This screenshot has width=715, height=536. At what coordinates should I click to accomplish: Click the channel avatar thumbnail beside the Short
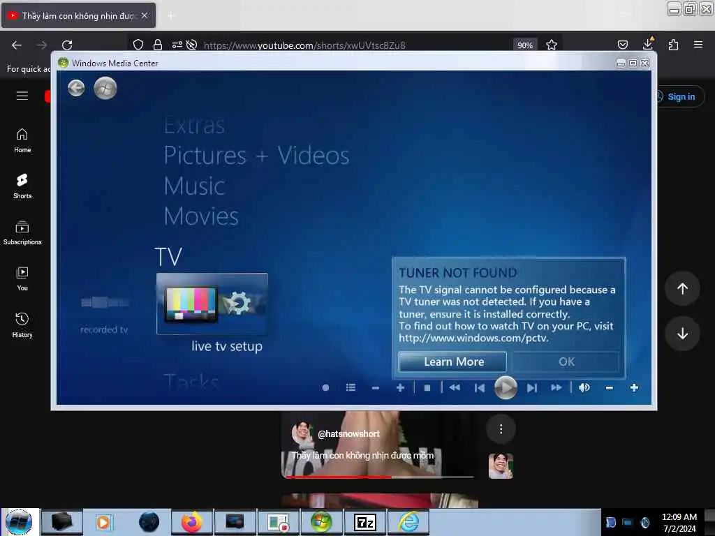coord(501,466)
